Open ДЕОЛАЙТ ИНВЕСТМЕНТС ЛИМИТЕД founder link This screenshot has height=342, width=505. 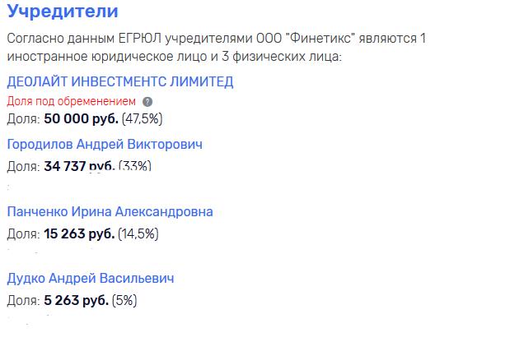pos(120,81)
